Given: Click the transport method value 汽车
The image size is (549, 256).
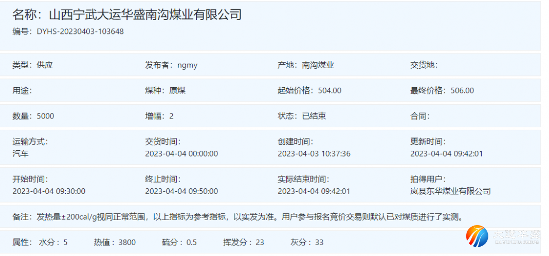Looking at the screenshot, I should 21,153.
